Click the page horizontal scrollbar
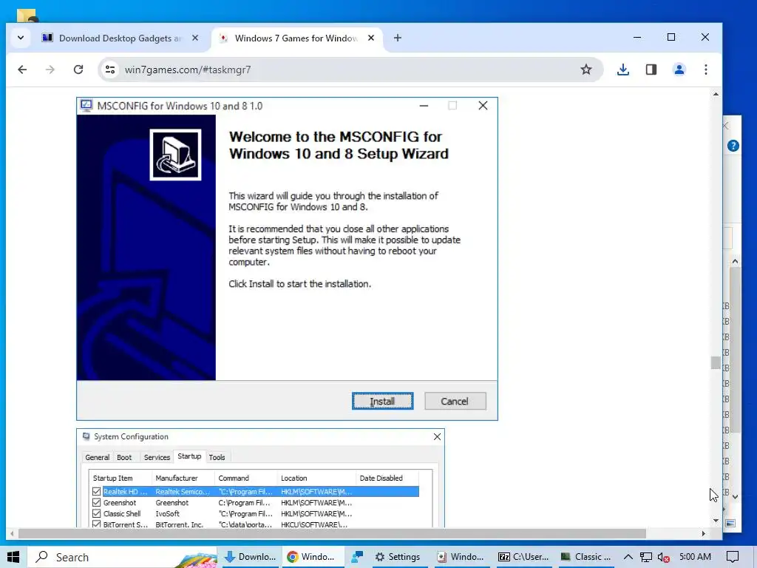 (332, 534)
